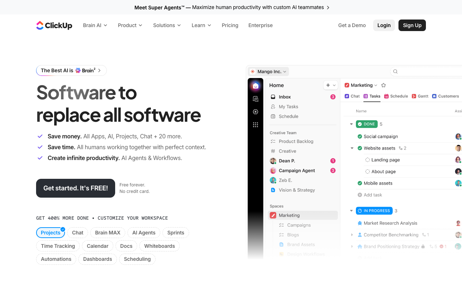Open the Mango Inc. workspace switcher

(x=269, y=72)
